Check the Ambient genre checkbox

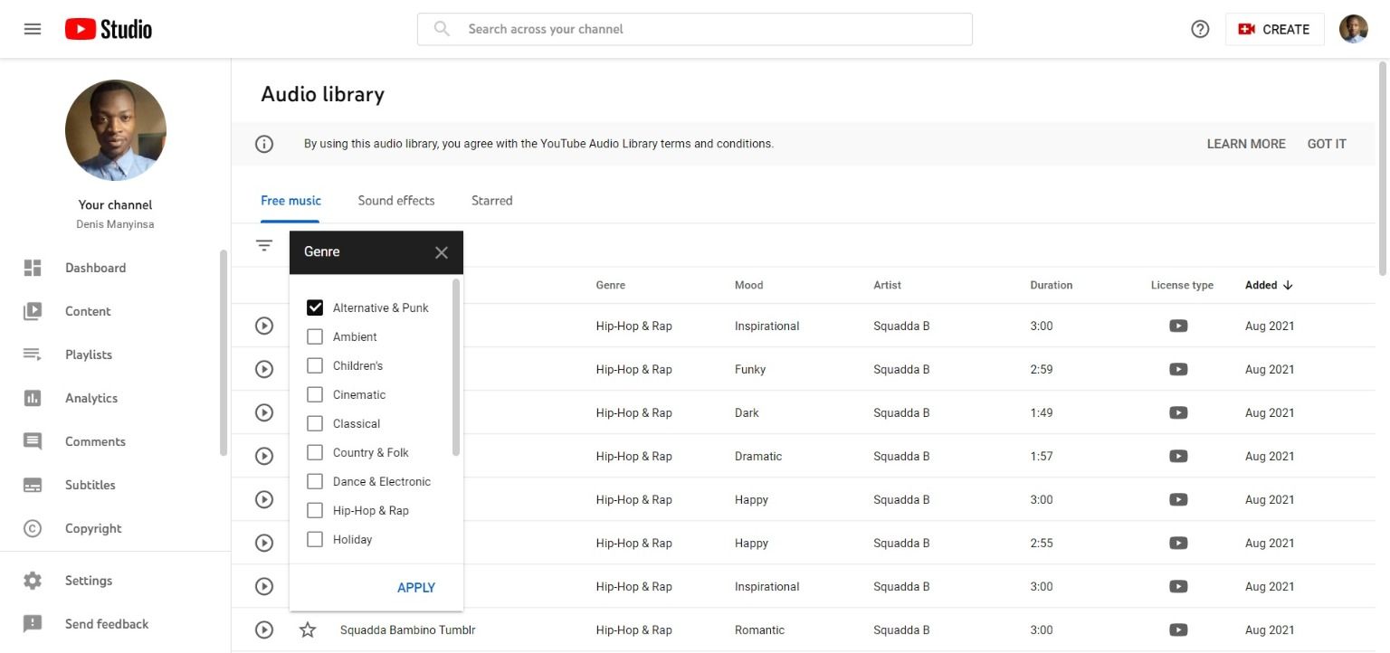[315, 336]
